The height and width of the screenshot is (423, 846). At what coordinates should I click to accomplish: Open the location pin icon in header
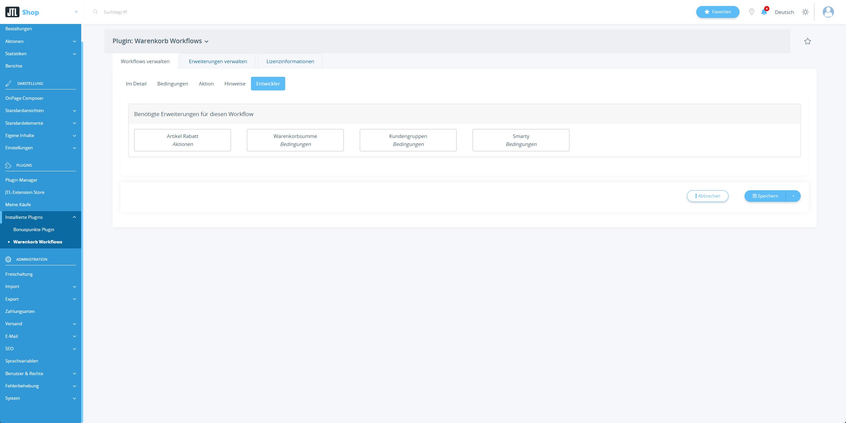click(x=751, y=12)
